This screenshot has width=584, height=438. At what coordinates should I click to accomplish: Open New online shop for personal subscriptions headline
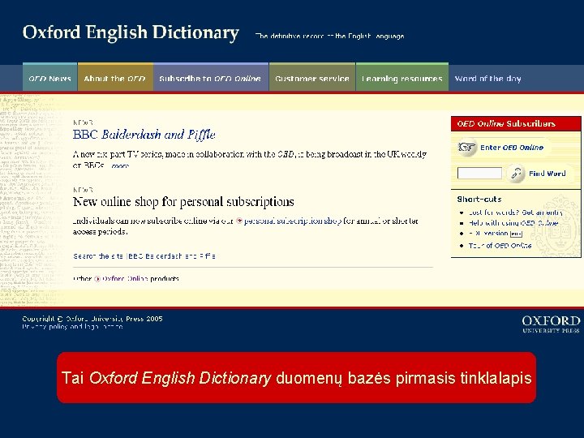(x=183, y=201)
